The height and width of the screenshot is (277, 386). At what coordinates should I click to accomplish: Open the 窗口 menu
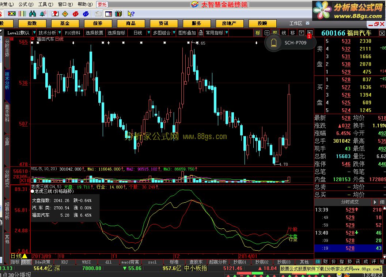point(65,4)
